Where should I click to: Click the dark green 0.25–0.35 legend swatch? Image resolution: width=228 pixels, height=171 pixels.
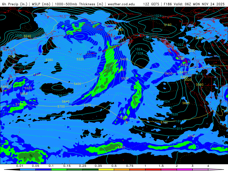pyautogui.click(x=90, y=170)
